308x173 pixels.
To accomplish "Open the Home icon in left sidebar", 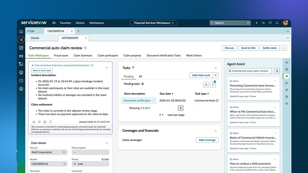I will point(21,31).
